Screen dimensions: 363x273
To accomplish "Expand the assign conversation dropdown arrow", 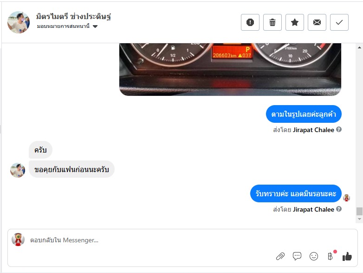I will click(x=95, y=27).
